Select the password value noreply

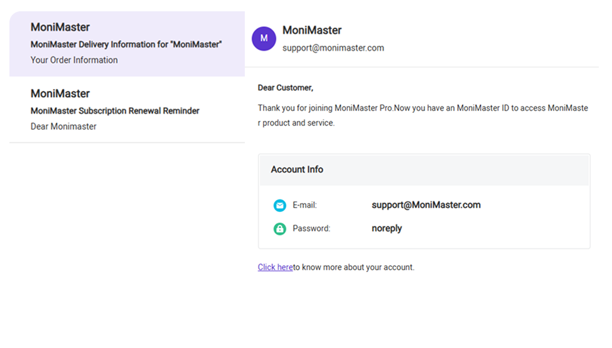tap(387, 228)
